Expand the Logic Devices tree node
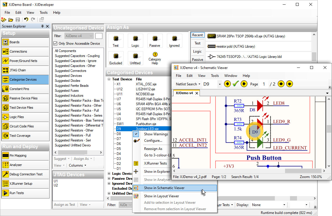Screen dimensions: 332x216 [x=109, y=173]
